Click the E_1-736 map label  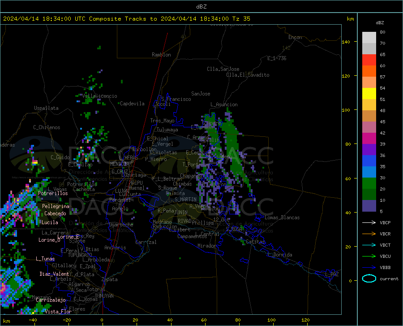[x=277, y=58]
